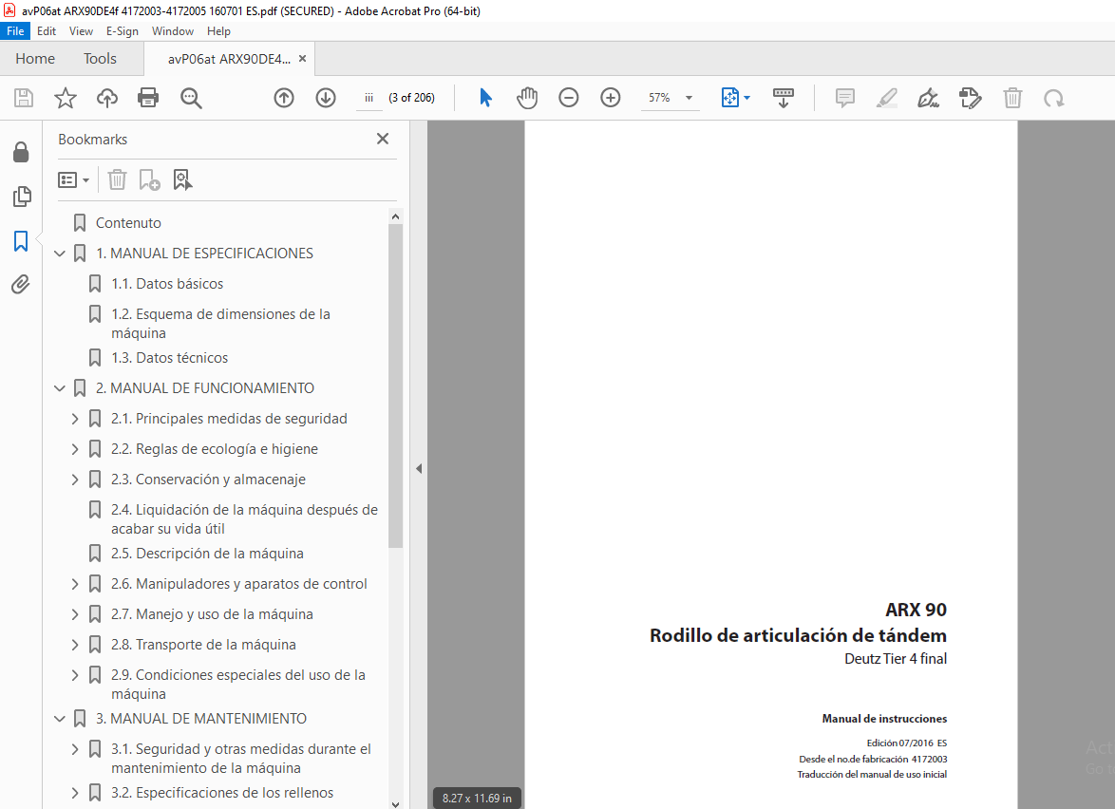Find current bookmark icon
The image size is (1115, 809).
point(182,179)
